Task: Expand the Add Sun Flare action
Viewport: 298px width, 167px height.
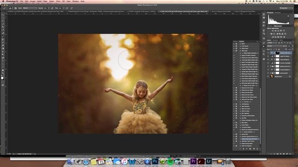Action: coord(240,109)
